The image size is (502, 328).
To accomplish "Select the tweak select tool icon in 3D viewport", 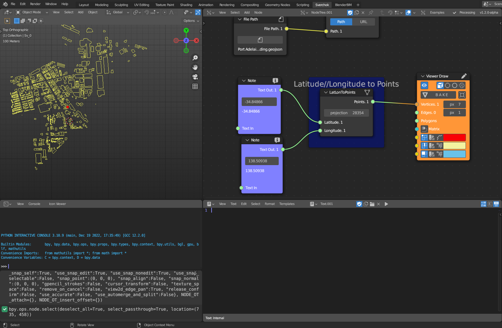I will 7,21.
